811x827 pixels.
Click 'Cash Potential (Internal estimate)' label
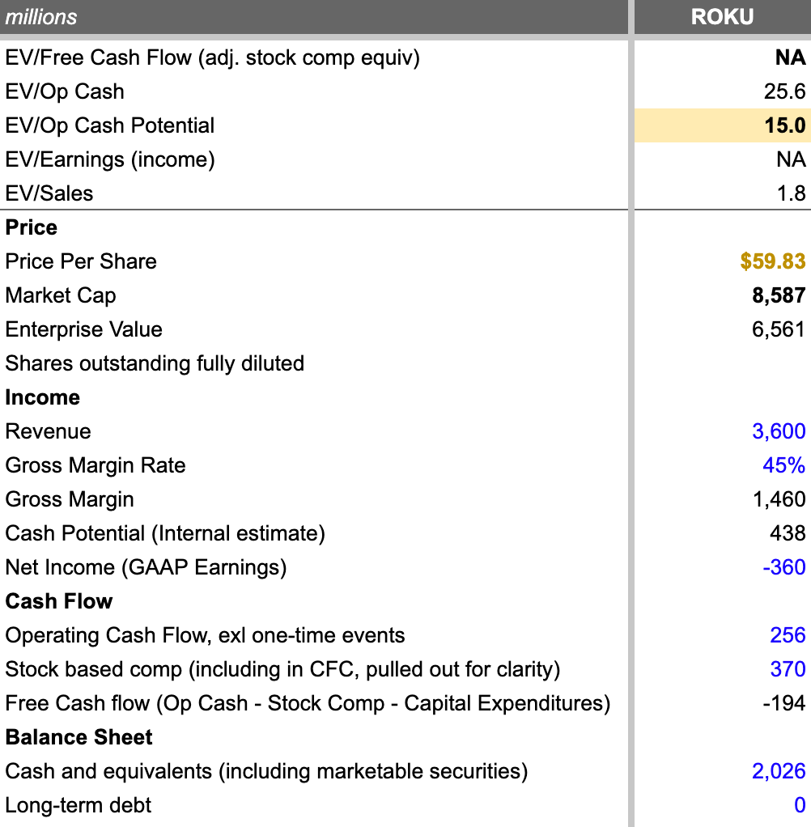coord(165,533)
